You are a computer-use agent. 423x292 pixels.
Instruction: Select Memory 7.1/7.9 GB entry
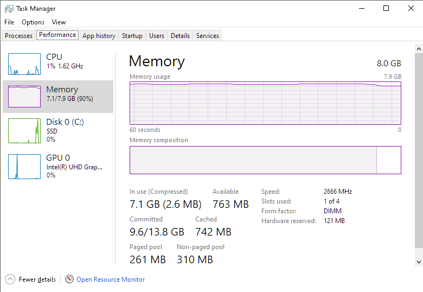pos(58,97)
